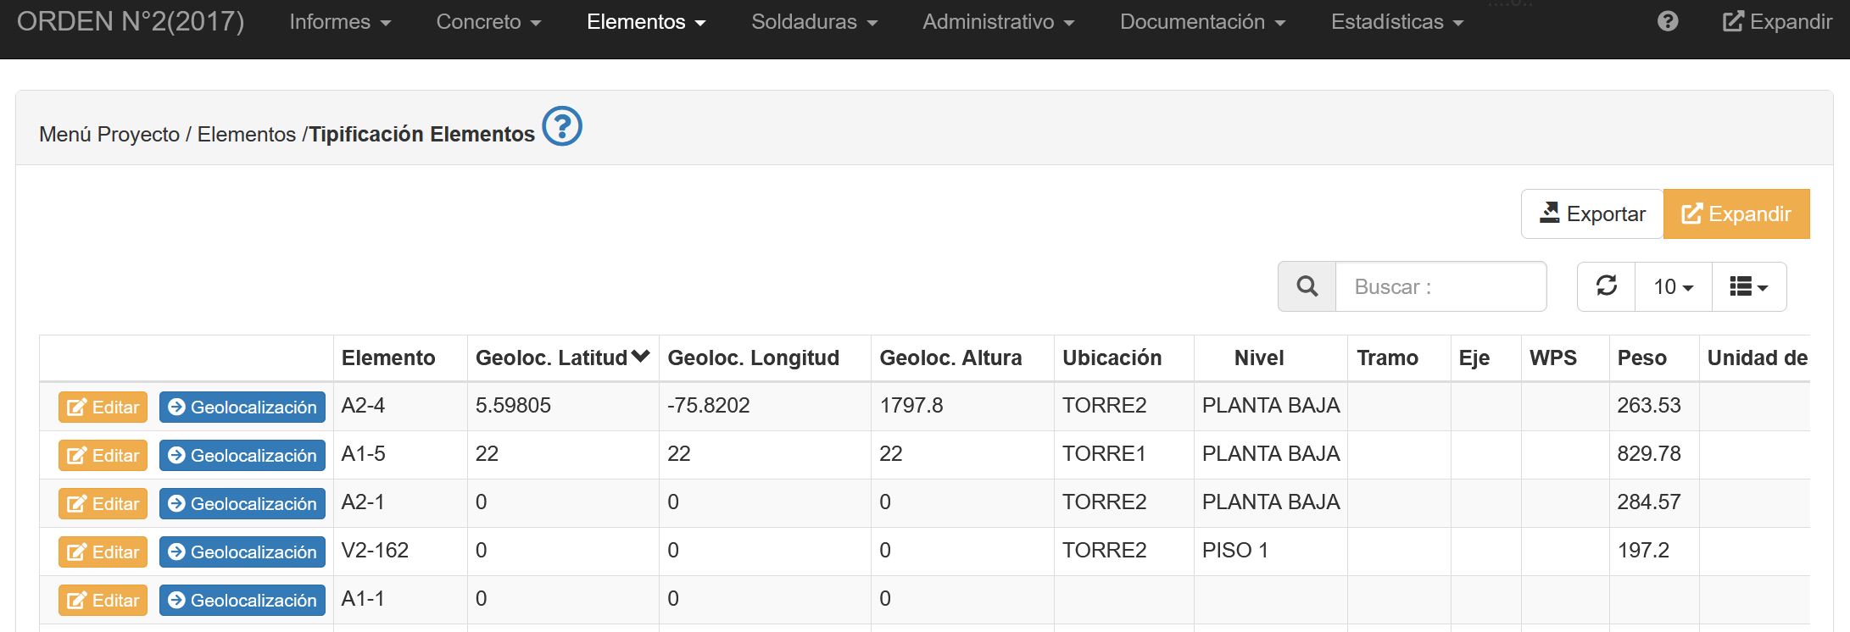Refresh the table with the reload icon
The width and height of the screenshot is (1850, 632).
pyautogui.click(x=1606, y=286)
